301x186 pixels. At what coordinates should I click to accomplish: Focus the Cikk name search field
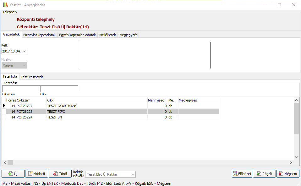pyautogui.click(x=59, y=89)
